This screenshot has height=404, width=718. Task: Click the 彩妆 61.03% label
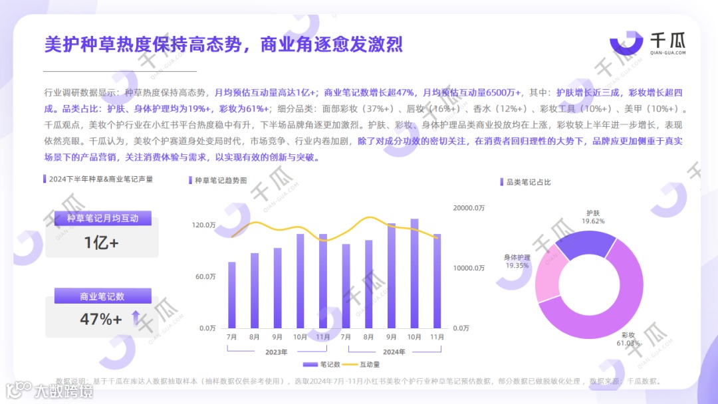[628, 339]
